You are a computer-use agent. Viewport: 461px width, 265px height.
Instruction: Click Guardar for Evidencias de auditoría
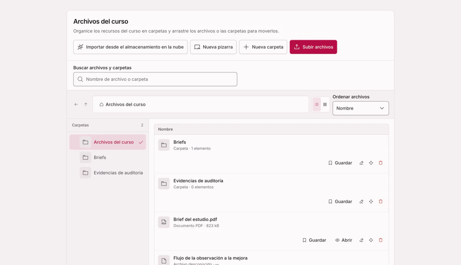[340, 202]
